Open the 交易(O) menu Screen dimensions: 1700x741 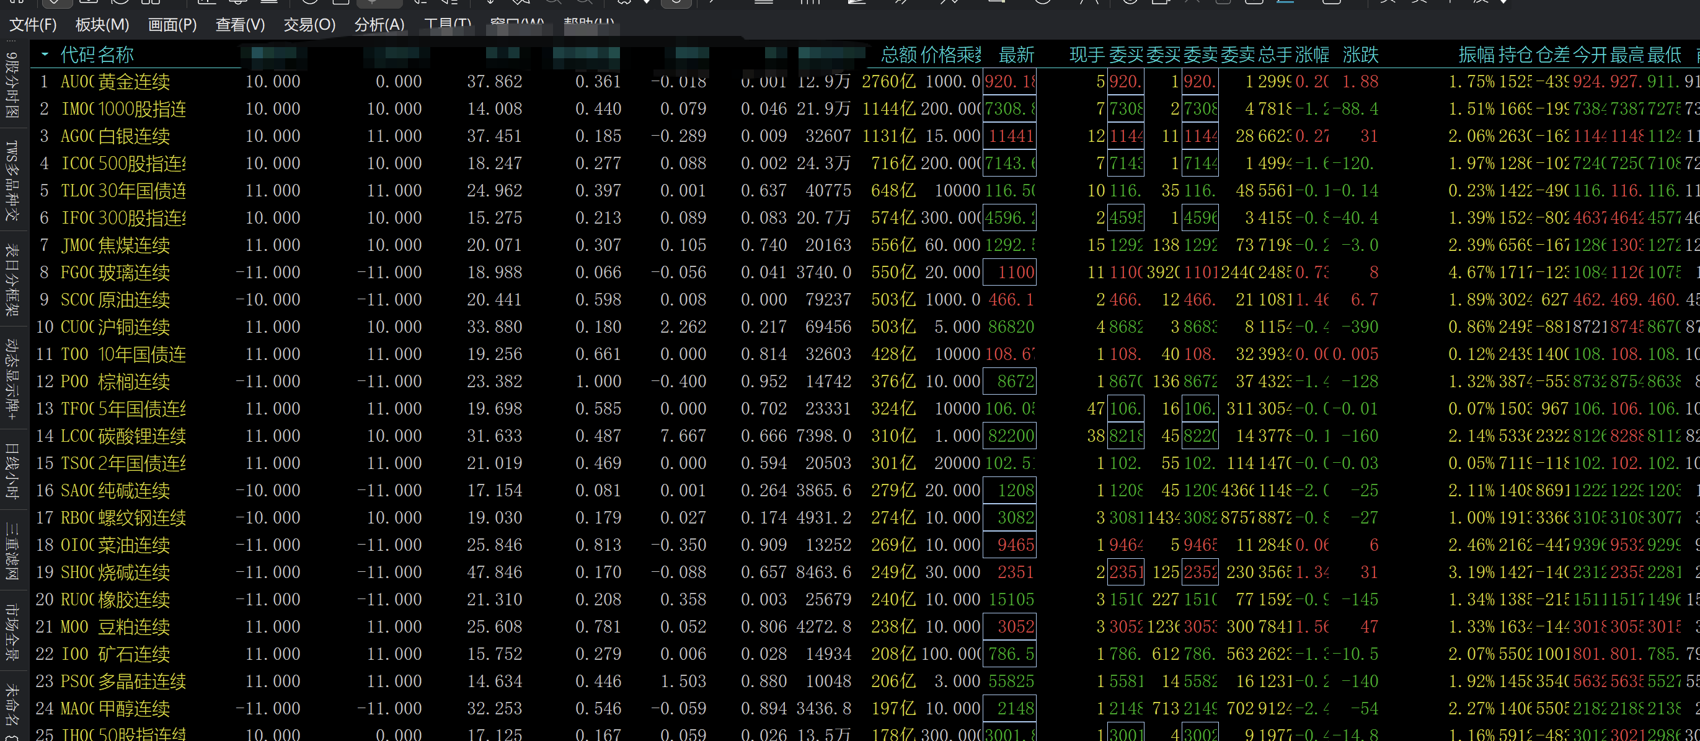(309, 25)
